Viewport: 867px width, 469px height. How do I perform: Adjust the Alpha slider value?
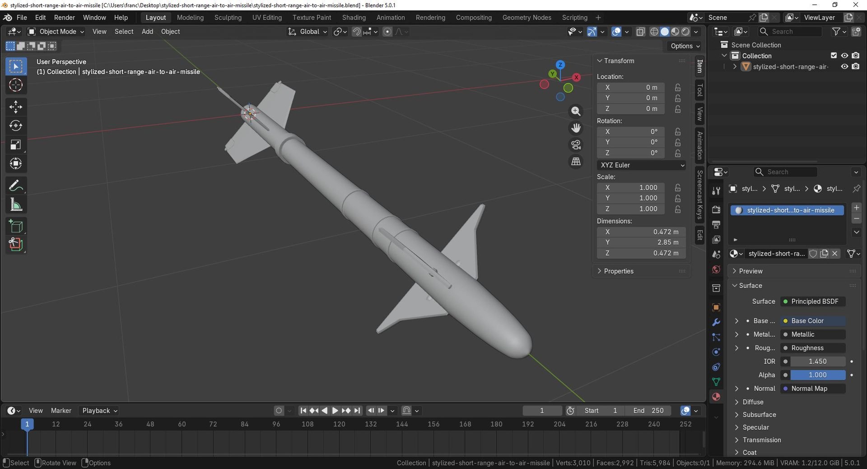[x=818, y=375]
